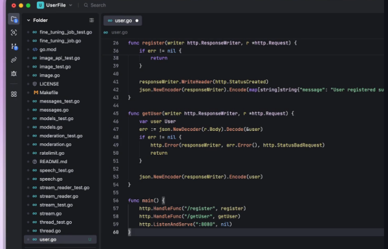This screenshot has width=388, height=249.
Task: Click ListenAndServe on line 59
Action: (x=173, y=224)
